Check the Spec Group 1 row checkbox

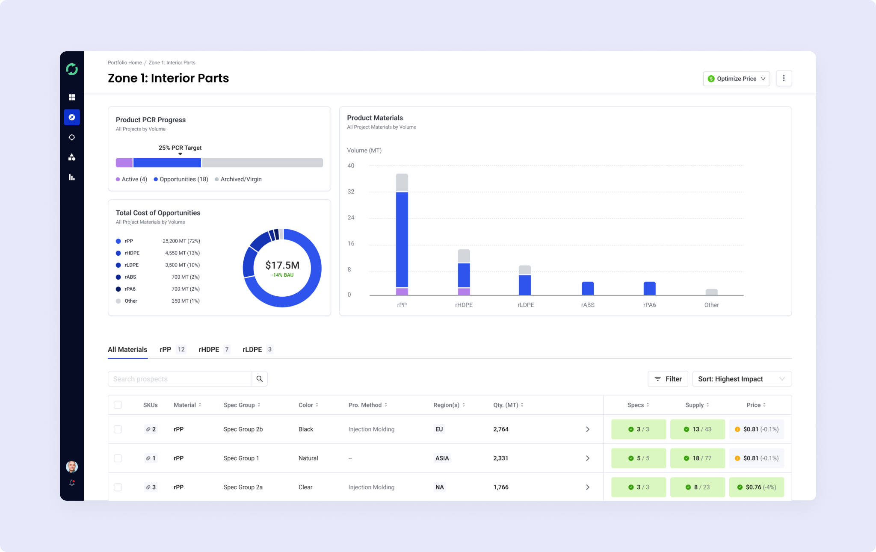tap(118, 458)
